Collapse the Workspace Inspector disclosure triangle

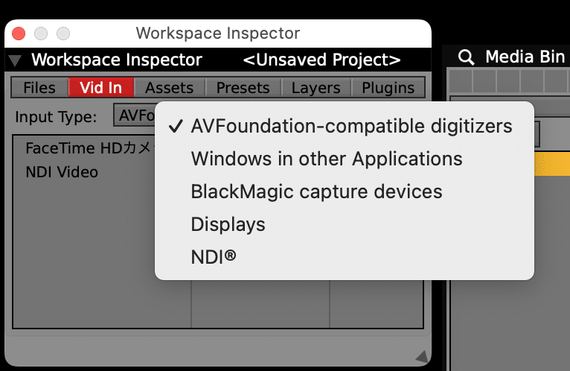point(14,60)
